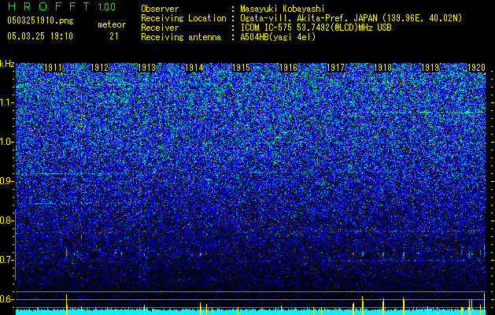Click the Observer label

coord(160,9)
